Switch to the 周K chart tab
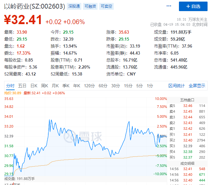This screenshot has width=212, height=185. pos(44,86)
